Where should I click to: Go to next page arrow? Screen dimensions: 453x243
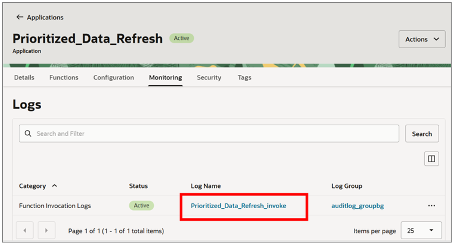pyautogui.click(x=46, y=231)
